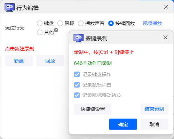This screenshot has width=174, height=139.
Task: Cancel the dialog with 取消
Action: (x=154, y=124)
